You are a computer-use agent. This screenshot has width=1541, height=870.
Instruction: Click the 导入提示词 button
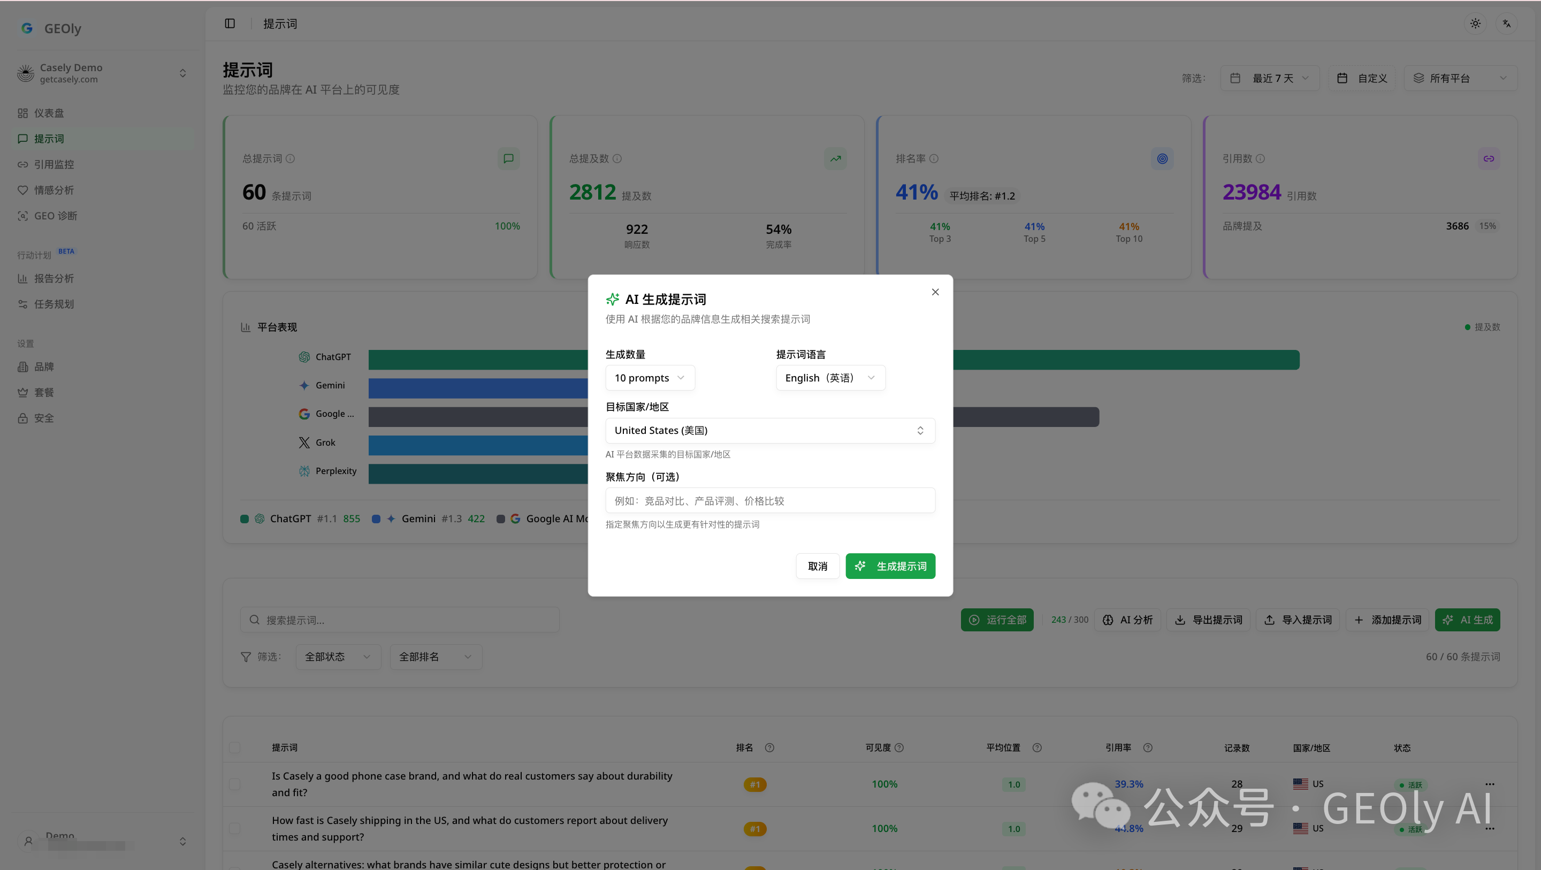pyautogui.click(x=1297, y=620)
